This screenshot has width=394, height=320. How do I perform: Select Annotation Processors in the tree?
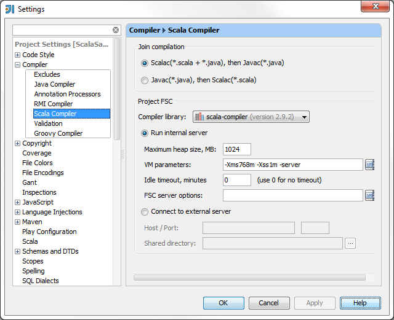(x=67, y=94)
